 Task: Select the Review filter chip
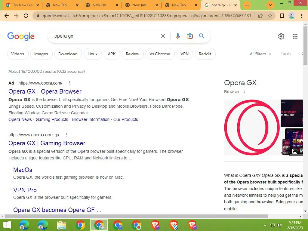tap(133, 54)
